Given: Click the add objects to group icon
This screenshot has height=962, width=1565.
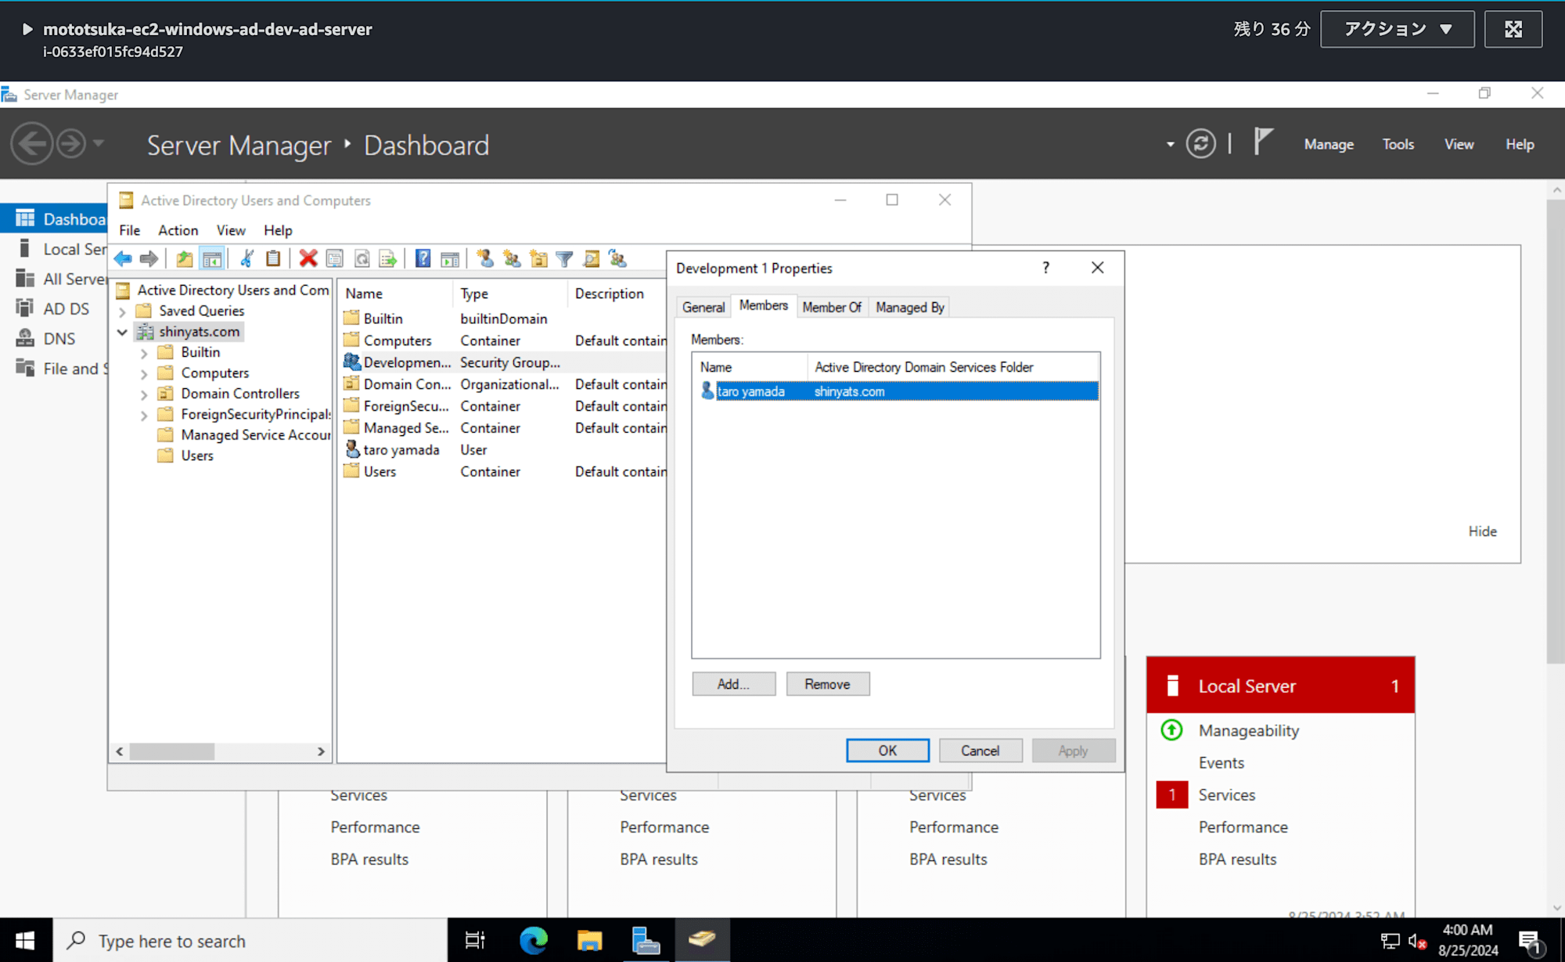Looking at the screenshot, I should point(617,258).
